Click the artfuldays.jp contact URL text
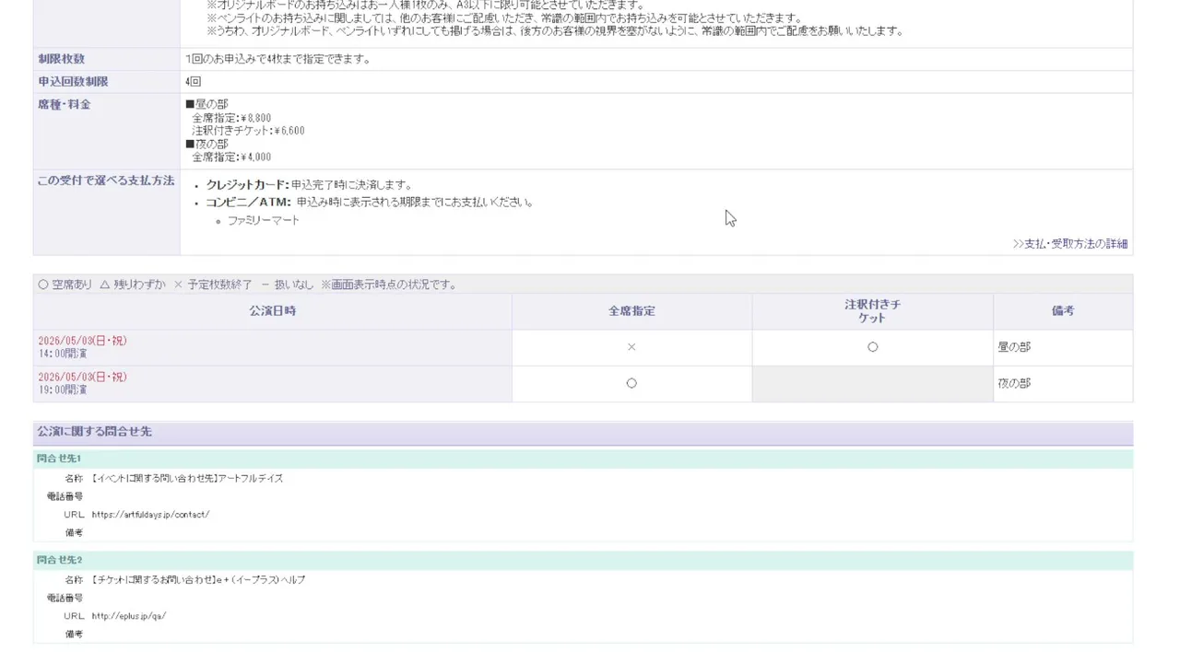 click(150, 515)
